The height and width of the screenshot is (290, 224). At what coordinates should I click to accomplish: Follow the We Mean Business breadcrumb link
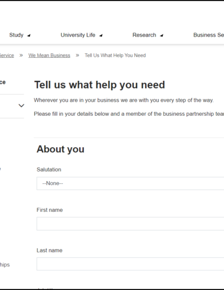[x=49, y=56]
